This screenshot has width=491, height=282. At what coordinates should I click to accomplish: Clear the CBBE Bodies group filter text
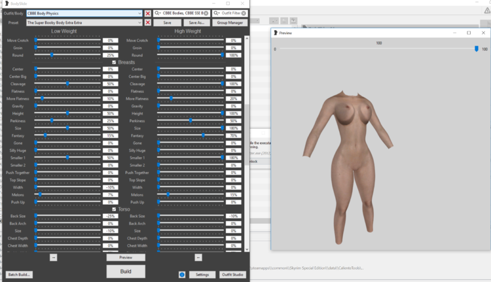(206, 13)
